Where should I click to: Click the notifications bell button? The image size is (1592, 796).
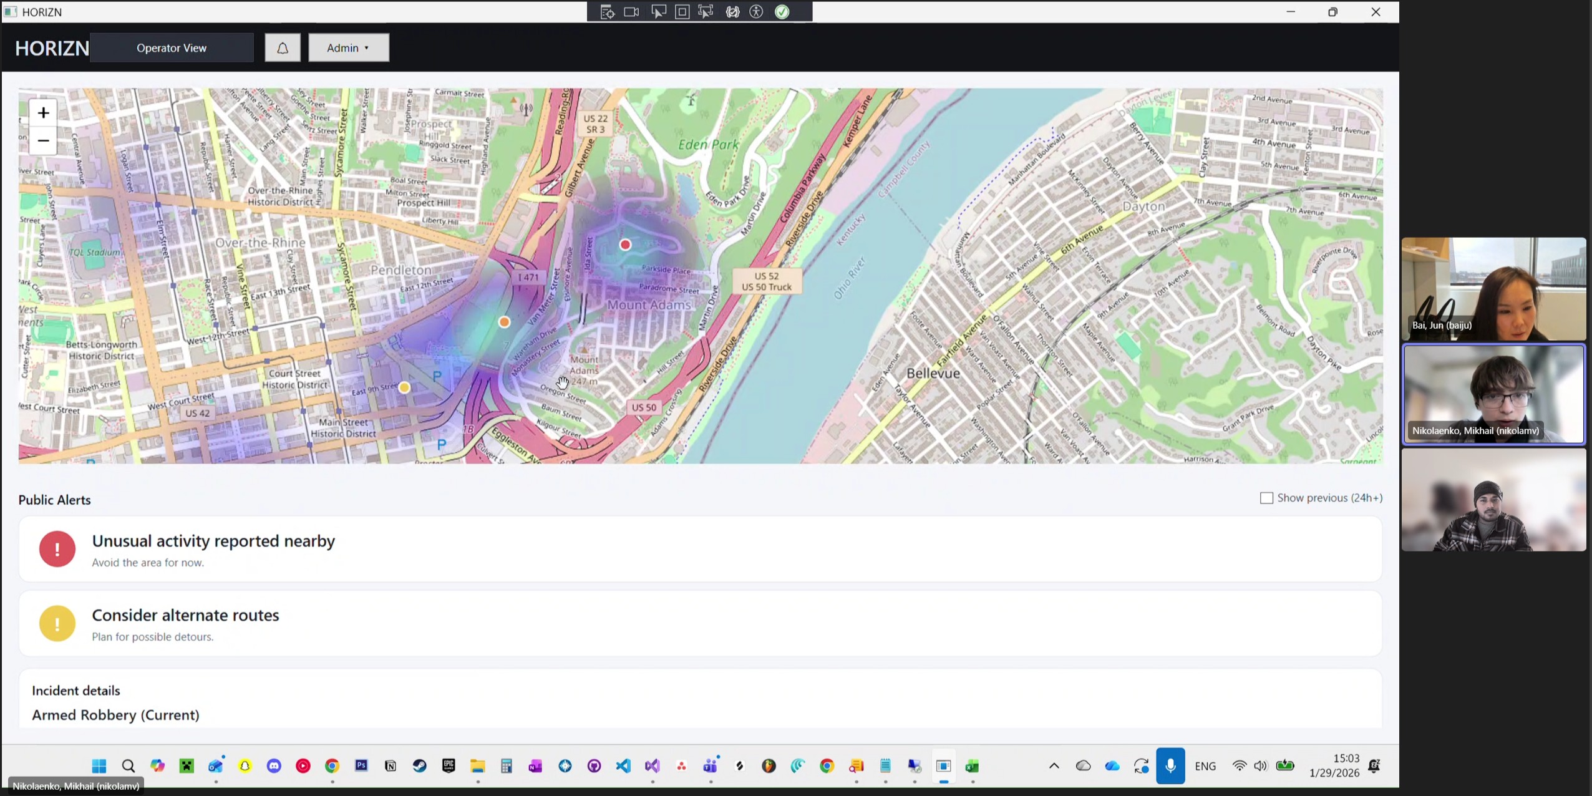[x=282, y=48]
